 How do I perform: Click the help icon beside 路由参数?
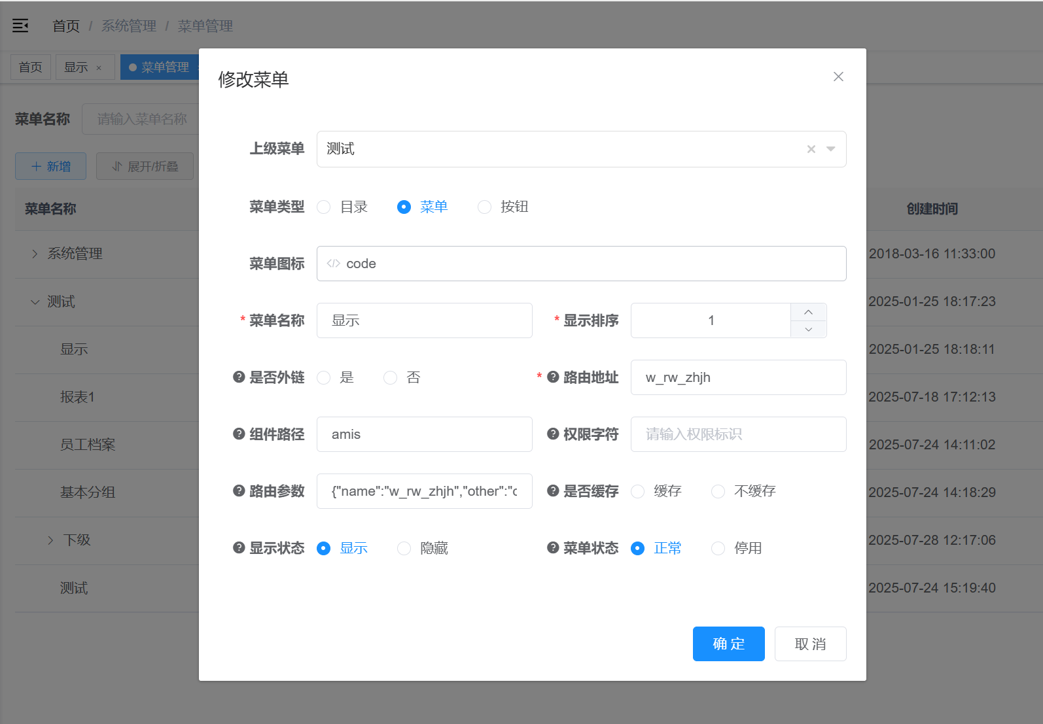(x=239, y=491)
